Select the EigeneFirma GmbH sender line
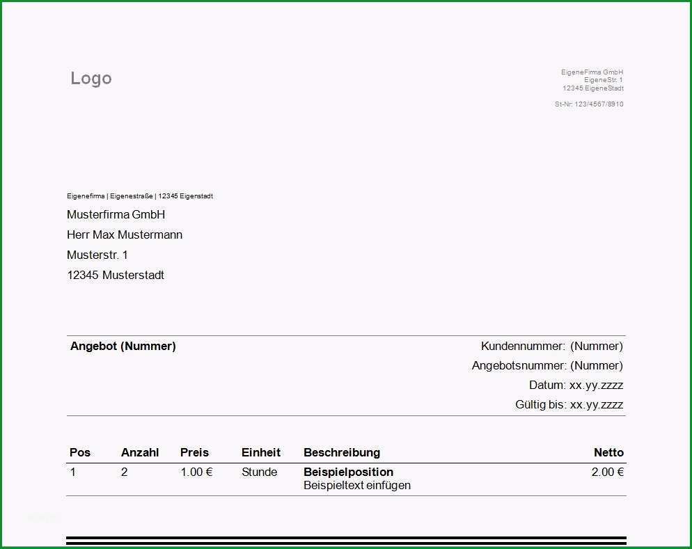The height and width of the screenshot is (549, 692). [x=592, y=72]
